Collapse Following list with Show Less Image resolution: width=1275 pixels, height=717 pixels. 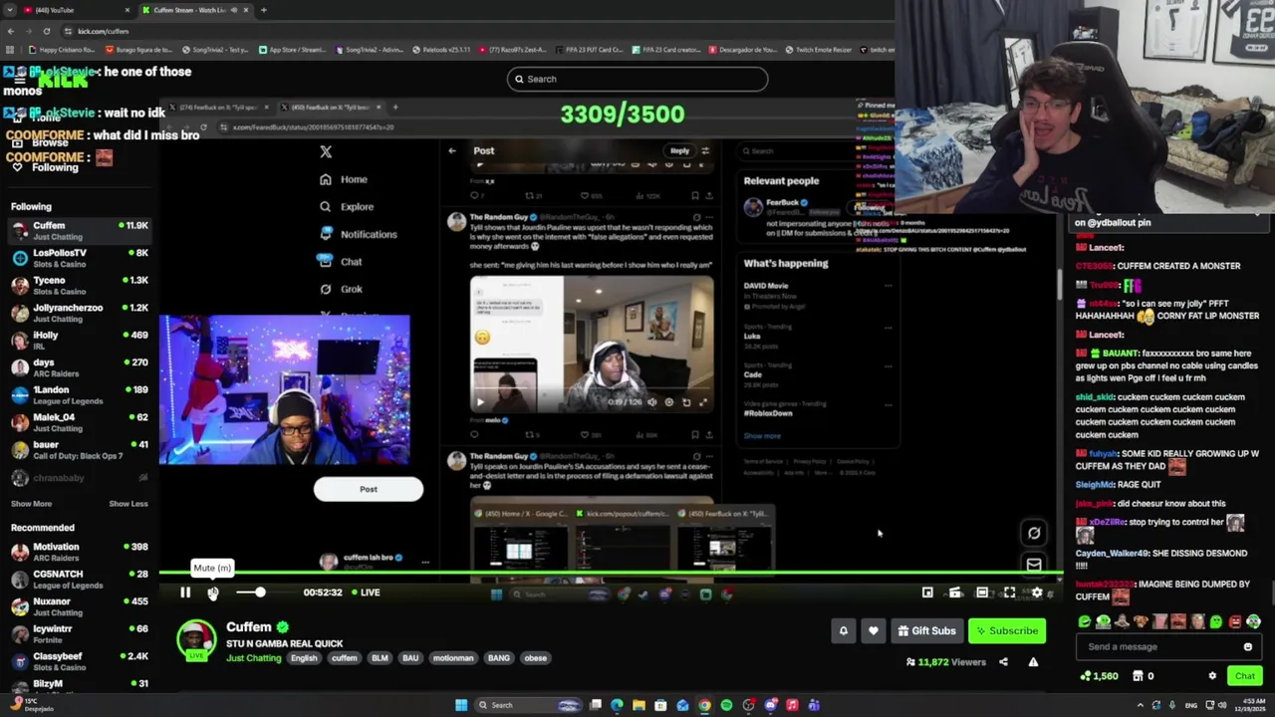127,504
